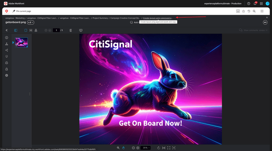Open Campaign Creative Concept breadcrumb
The height and width of the screenshot is (151, 272).
pos(125,18)
